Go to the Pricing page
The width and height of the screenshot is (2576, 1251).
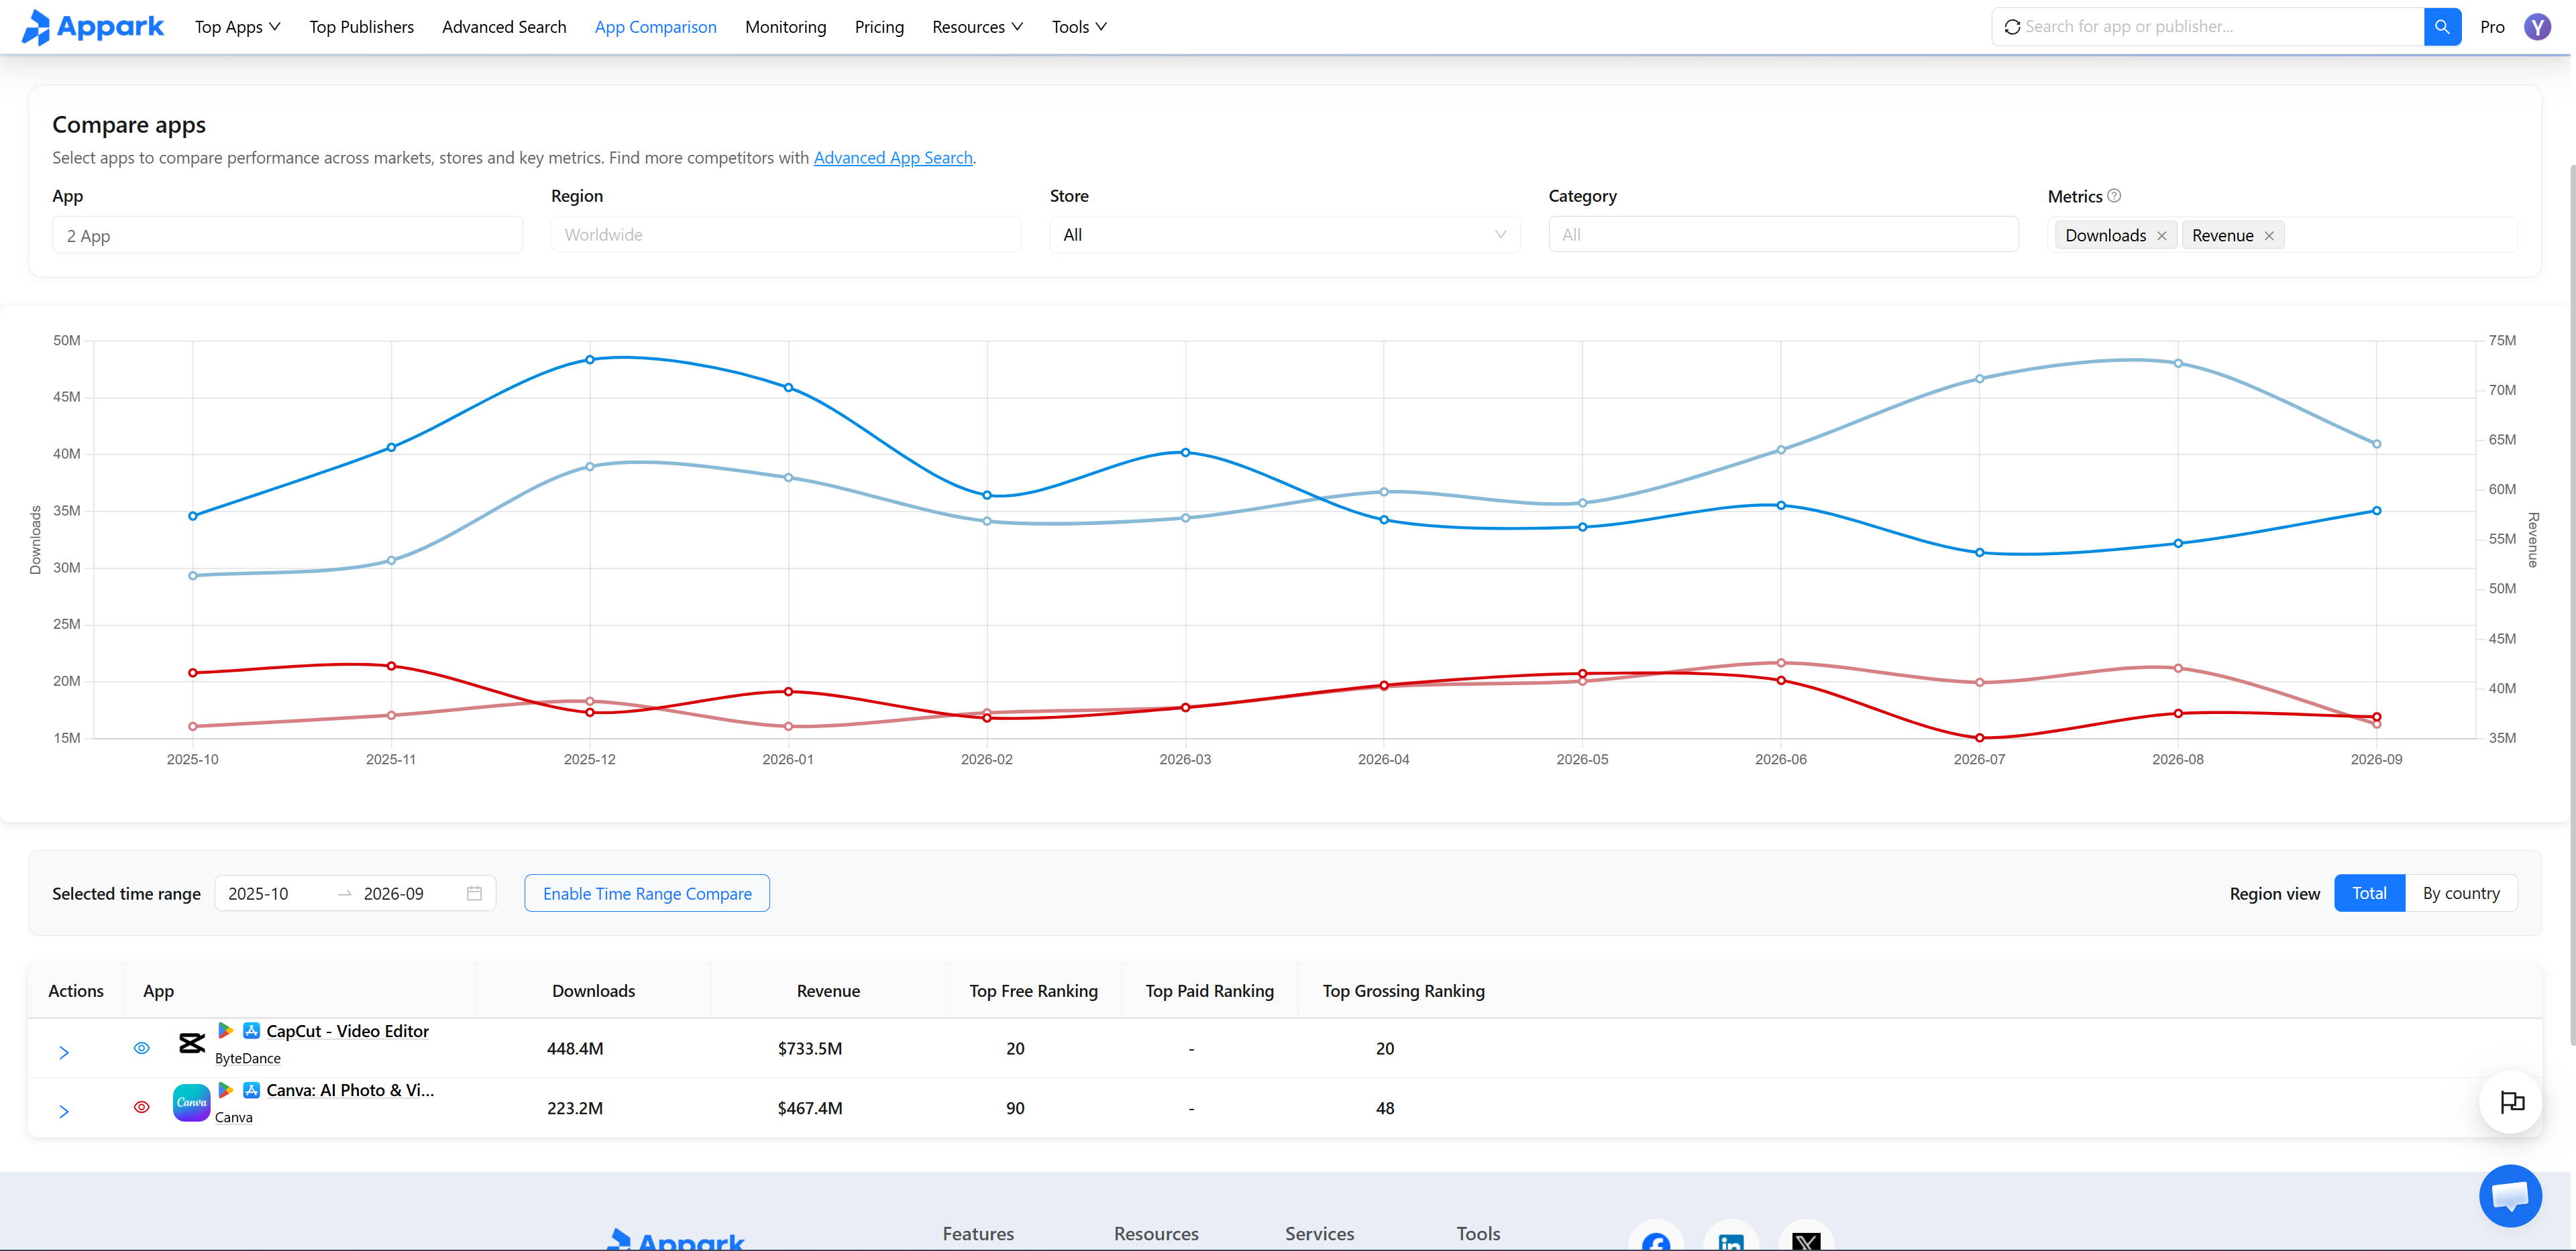(x=878, y=27)
